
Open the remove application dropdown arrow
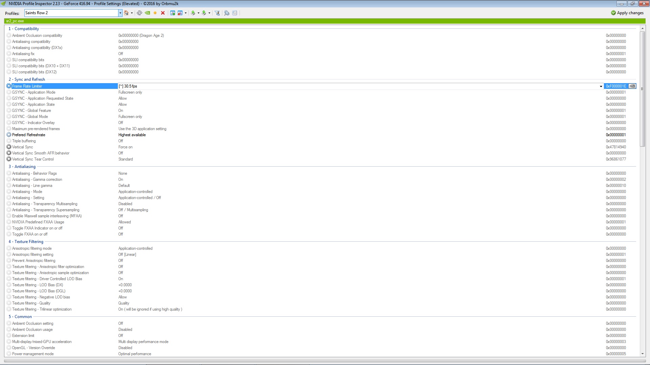coord(186,13)
